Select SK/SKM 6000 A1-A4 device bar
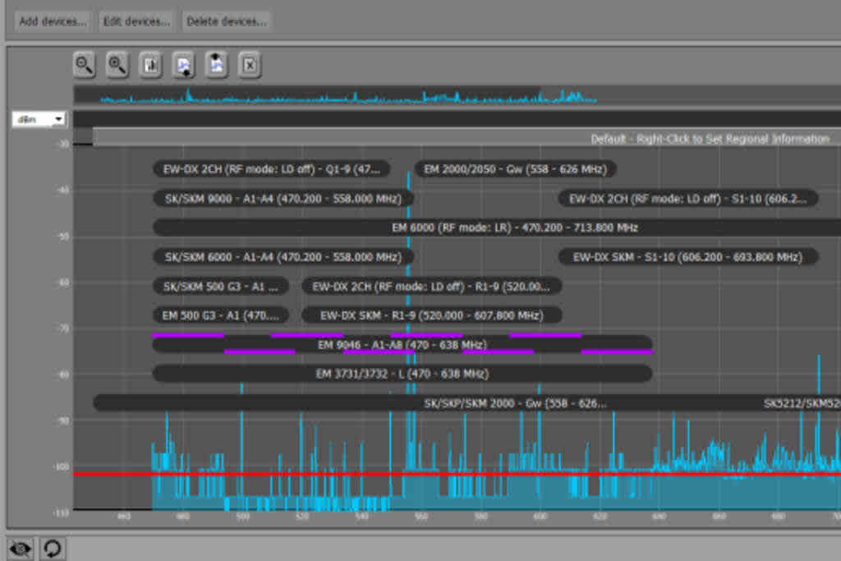Screen dimensions: 841x561 tap(283, 257)
